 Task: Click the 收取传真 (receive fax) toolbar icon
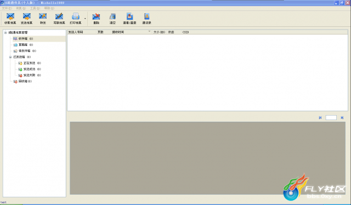[10, 16]
